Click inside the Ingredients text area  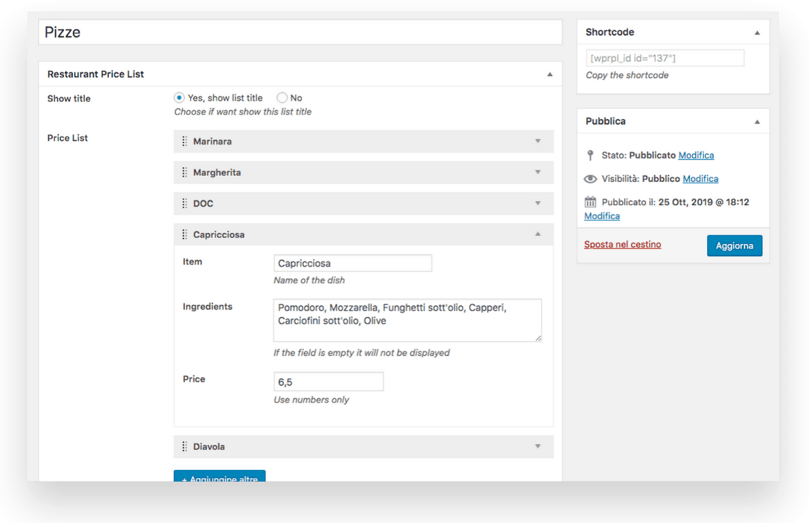tap(407, 320)
